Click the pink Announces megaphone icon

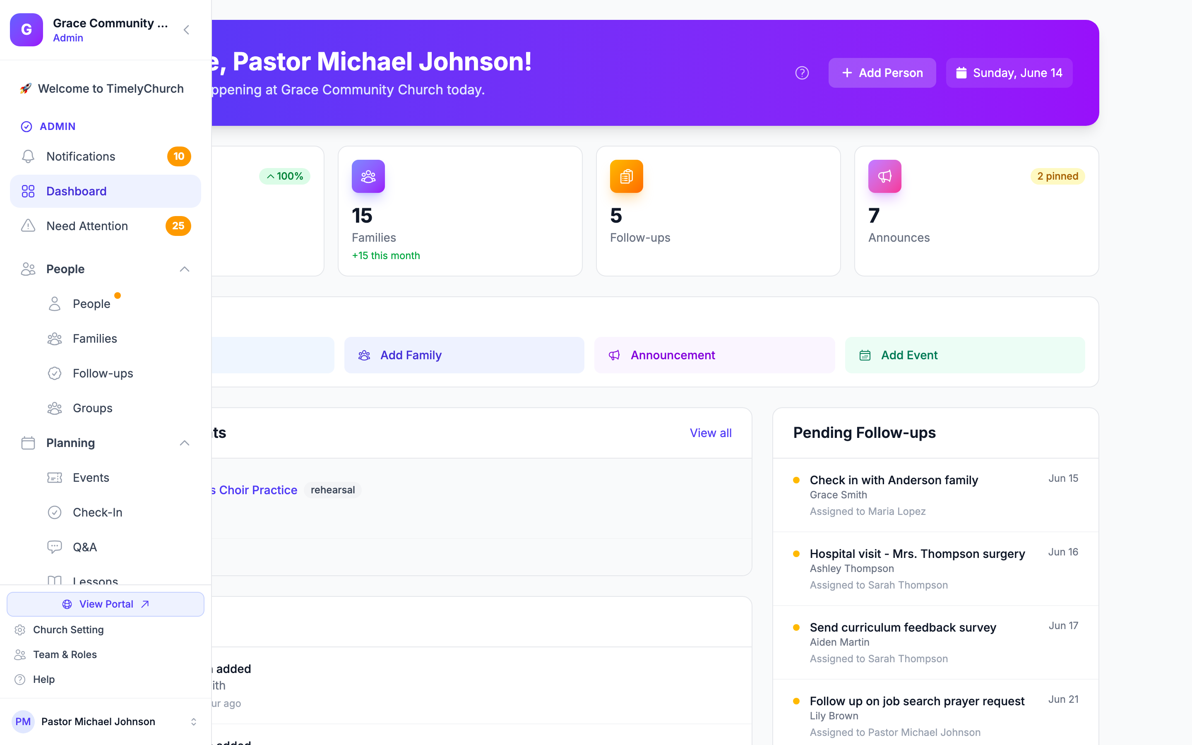(x=884, y=176)
